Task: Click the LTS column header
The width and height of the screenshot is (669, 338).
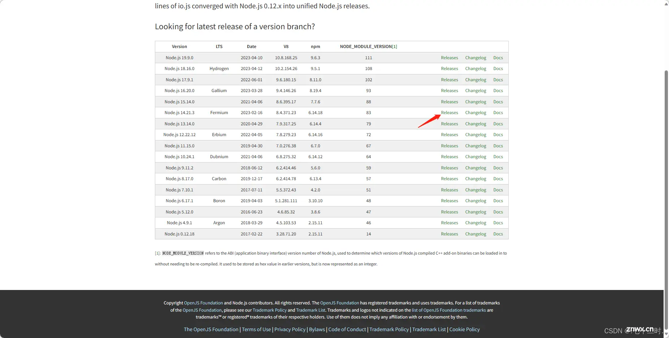Action: 219,47
